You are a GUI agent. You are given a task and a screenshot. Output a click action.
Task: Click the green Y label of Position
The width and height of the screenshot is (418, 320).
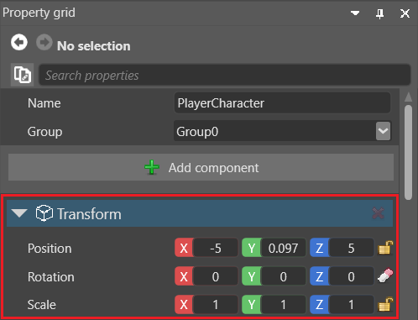(x=252, y=248)
